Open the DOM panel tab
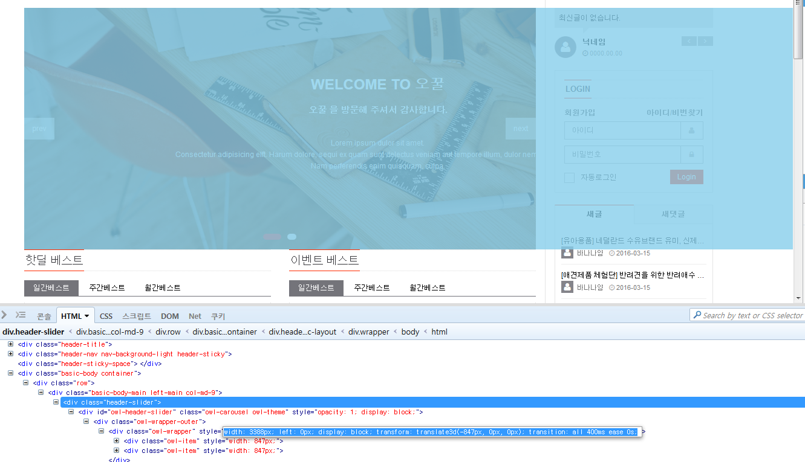Screen dimensions: 805x462 [x=170, y=316]
